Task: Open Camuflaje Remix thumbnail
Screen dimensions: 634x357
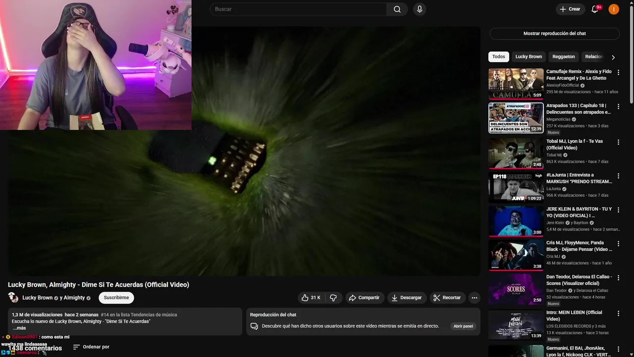Action: (516, 84)
